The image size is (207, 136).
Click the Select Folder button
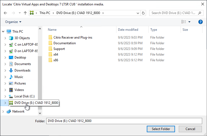161,129
